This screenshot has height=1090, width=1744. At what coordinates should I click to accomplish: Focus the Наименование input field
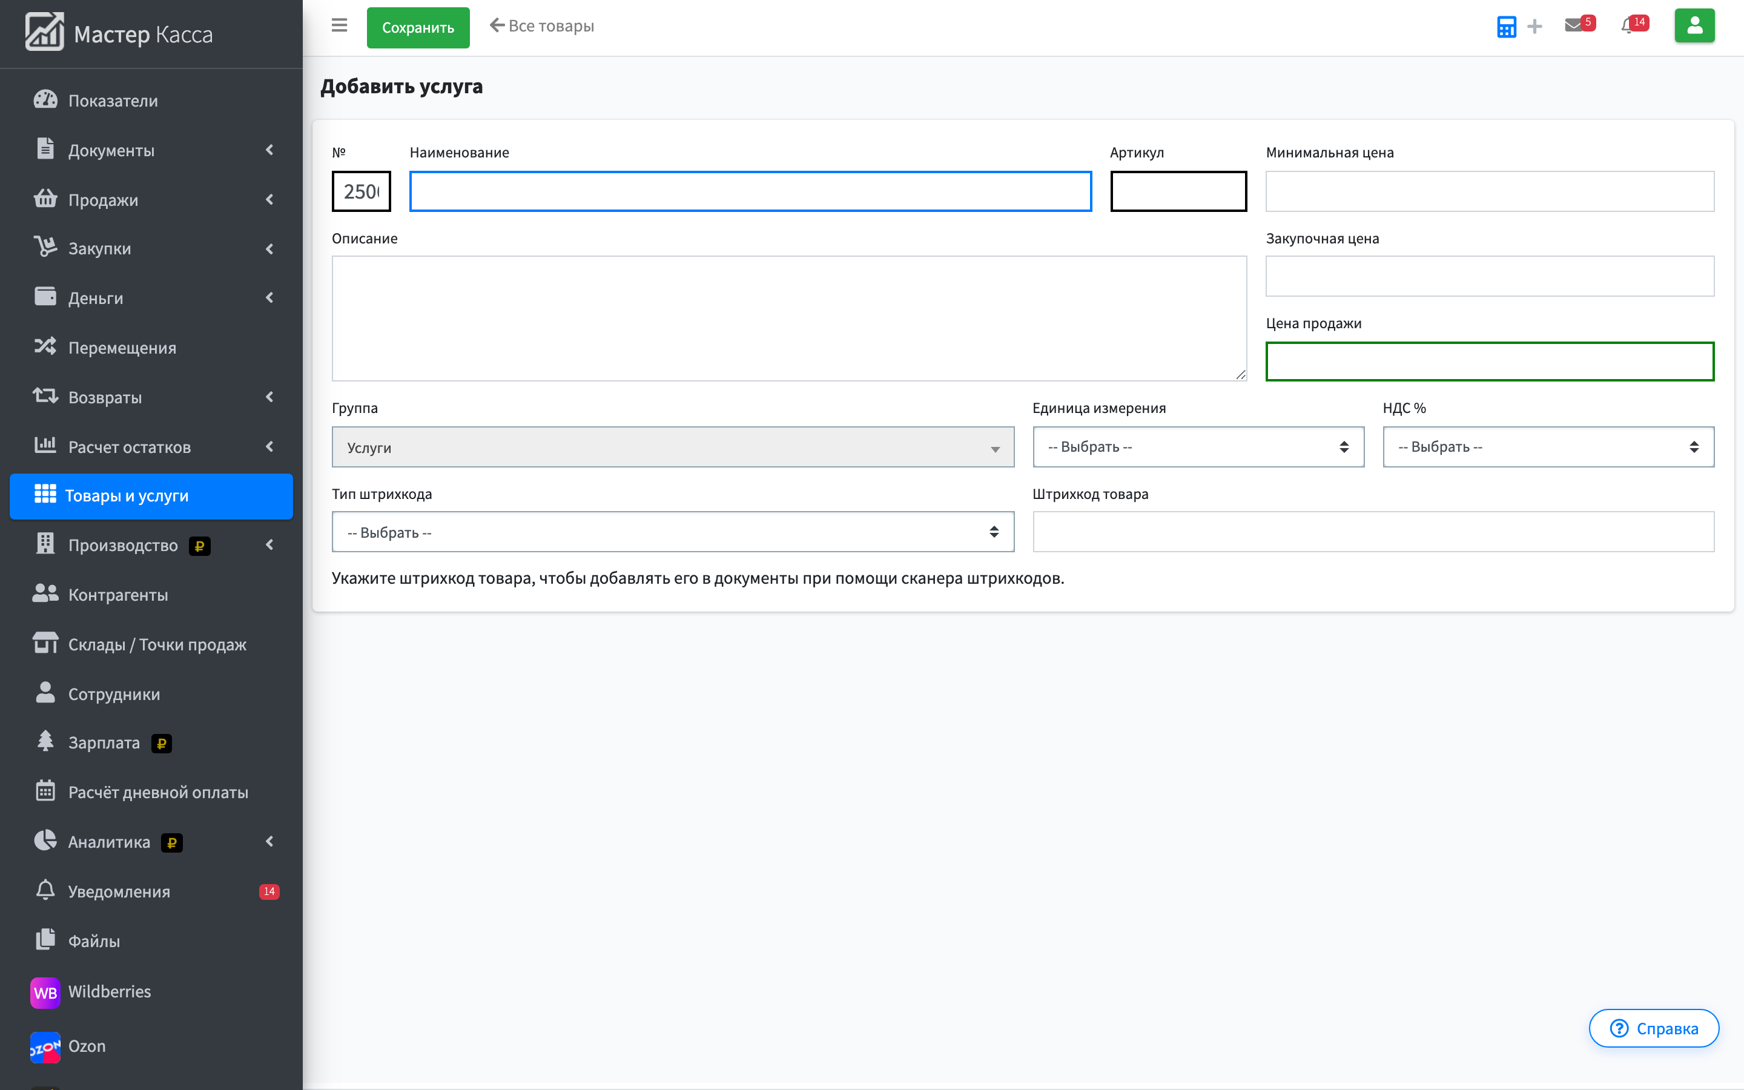[x=750, y=191]
